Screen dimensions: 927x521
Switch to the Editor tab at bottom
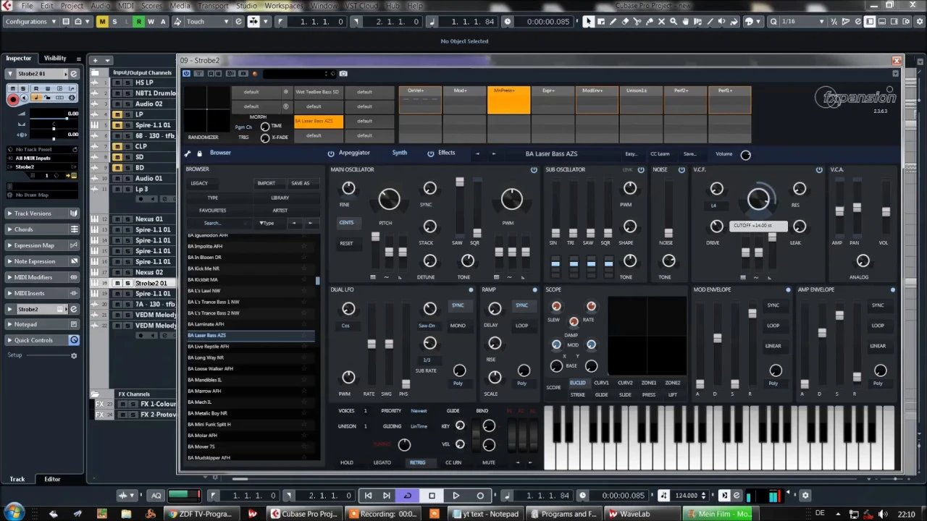52,479
